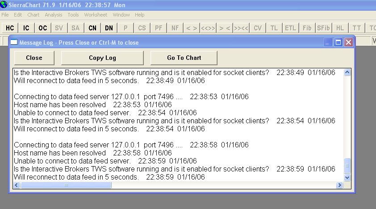
Task: Click the Message Log window icon
Action: click(x=14, y=42)
